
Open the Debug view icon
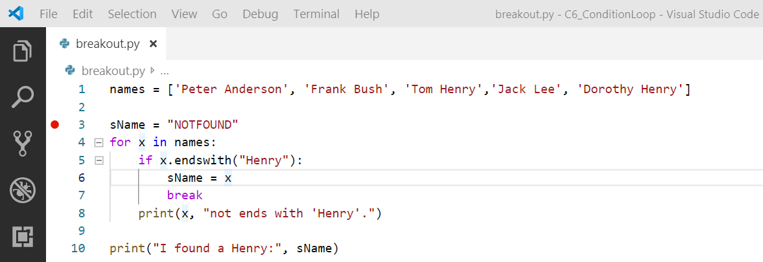tap(23, 190)
